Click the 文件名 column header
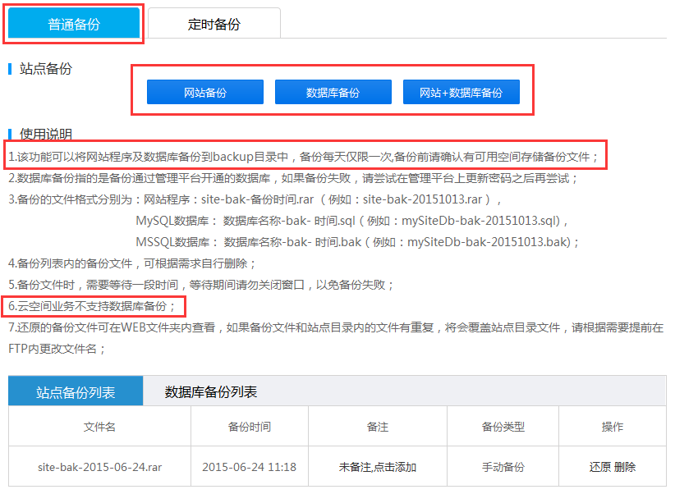Viewport: 675px width, 494px height. coord(99,427)
